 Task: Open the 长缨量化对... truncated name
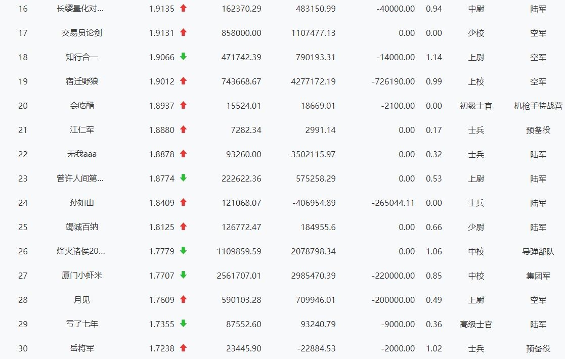click(81, 9)
